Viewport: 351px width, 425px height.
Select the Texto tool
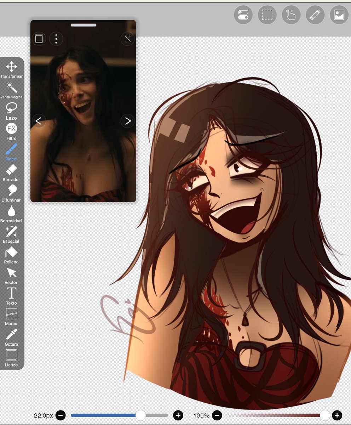[x=11, y=296]
